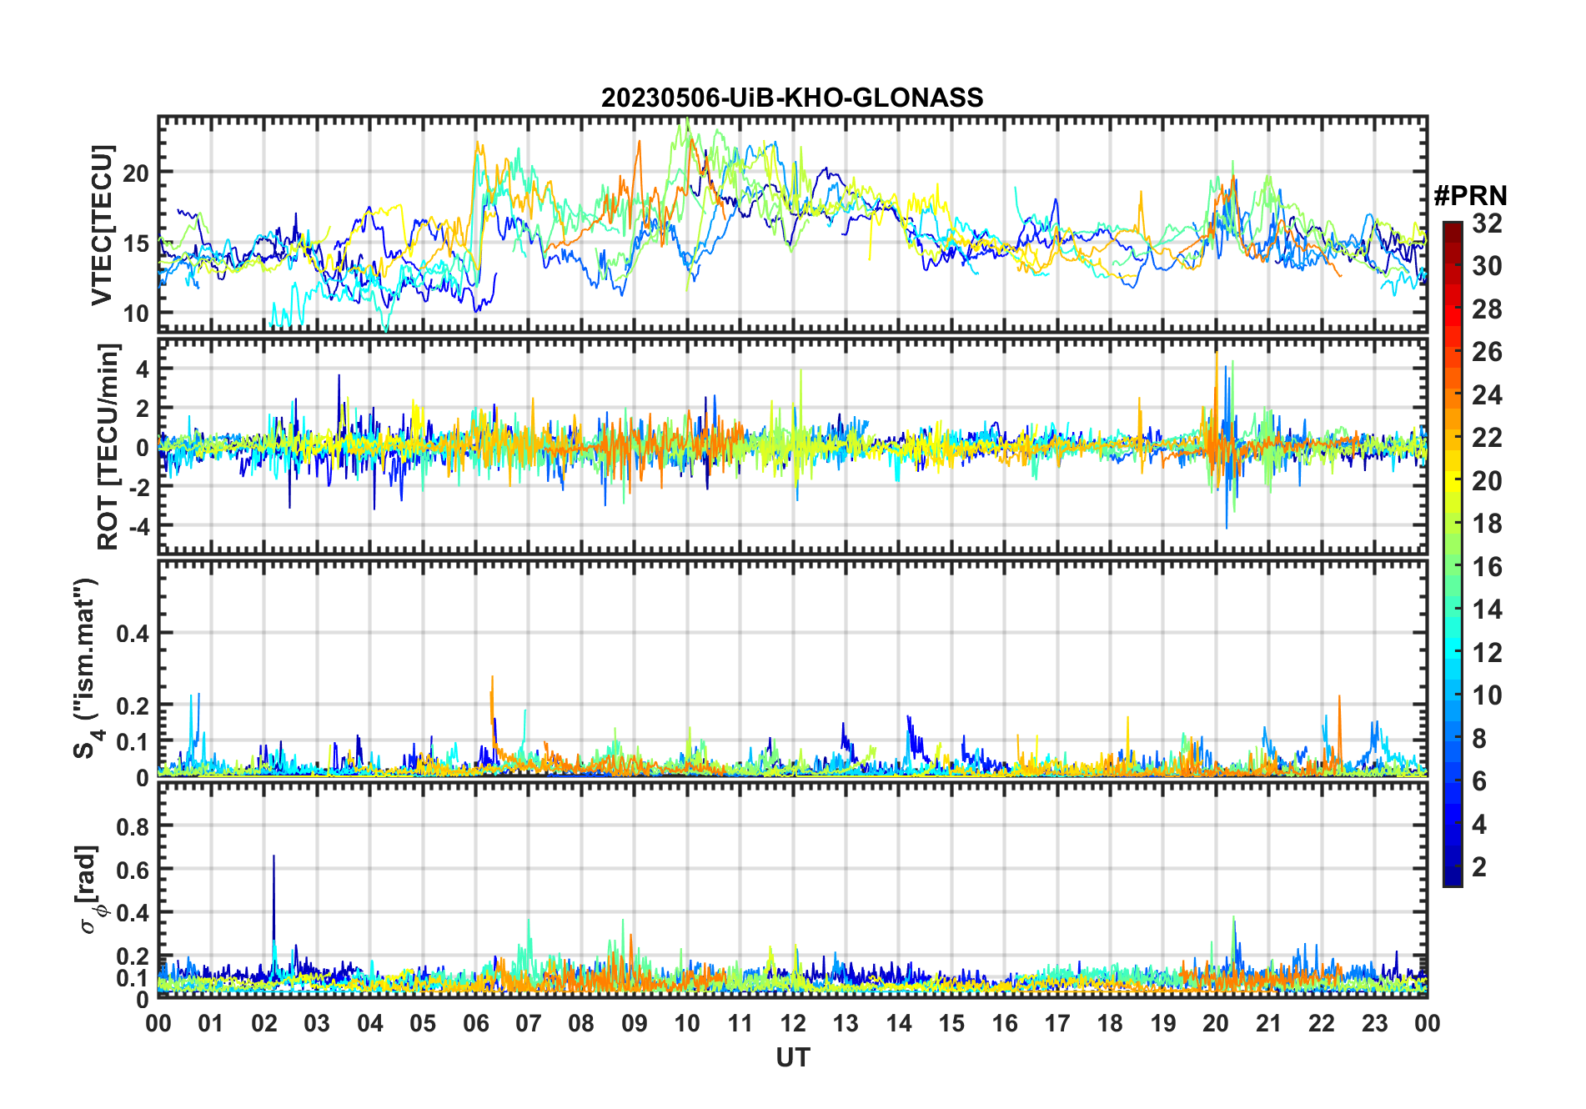
Task: Click x-axis tick label 11
Action: tap(740, 1023)
